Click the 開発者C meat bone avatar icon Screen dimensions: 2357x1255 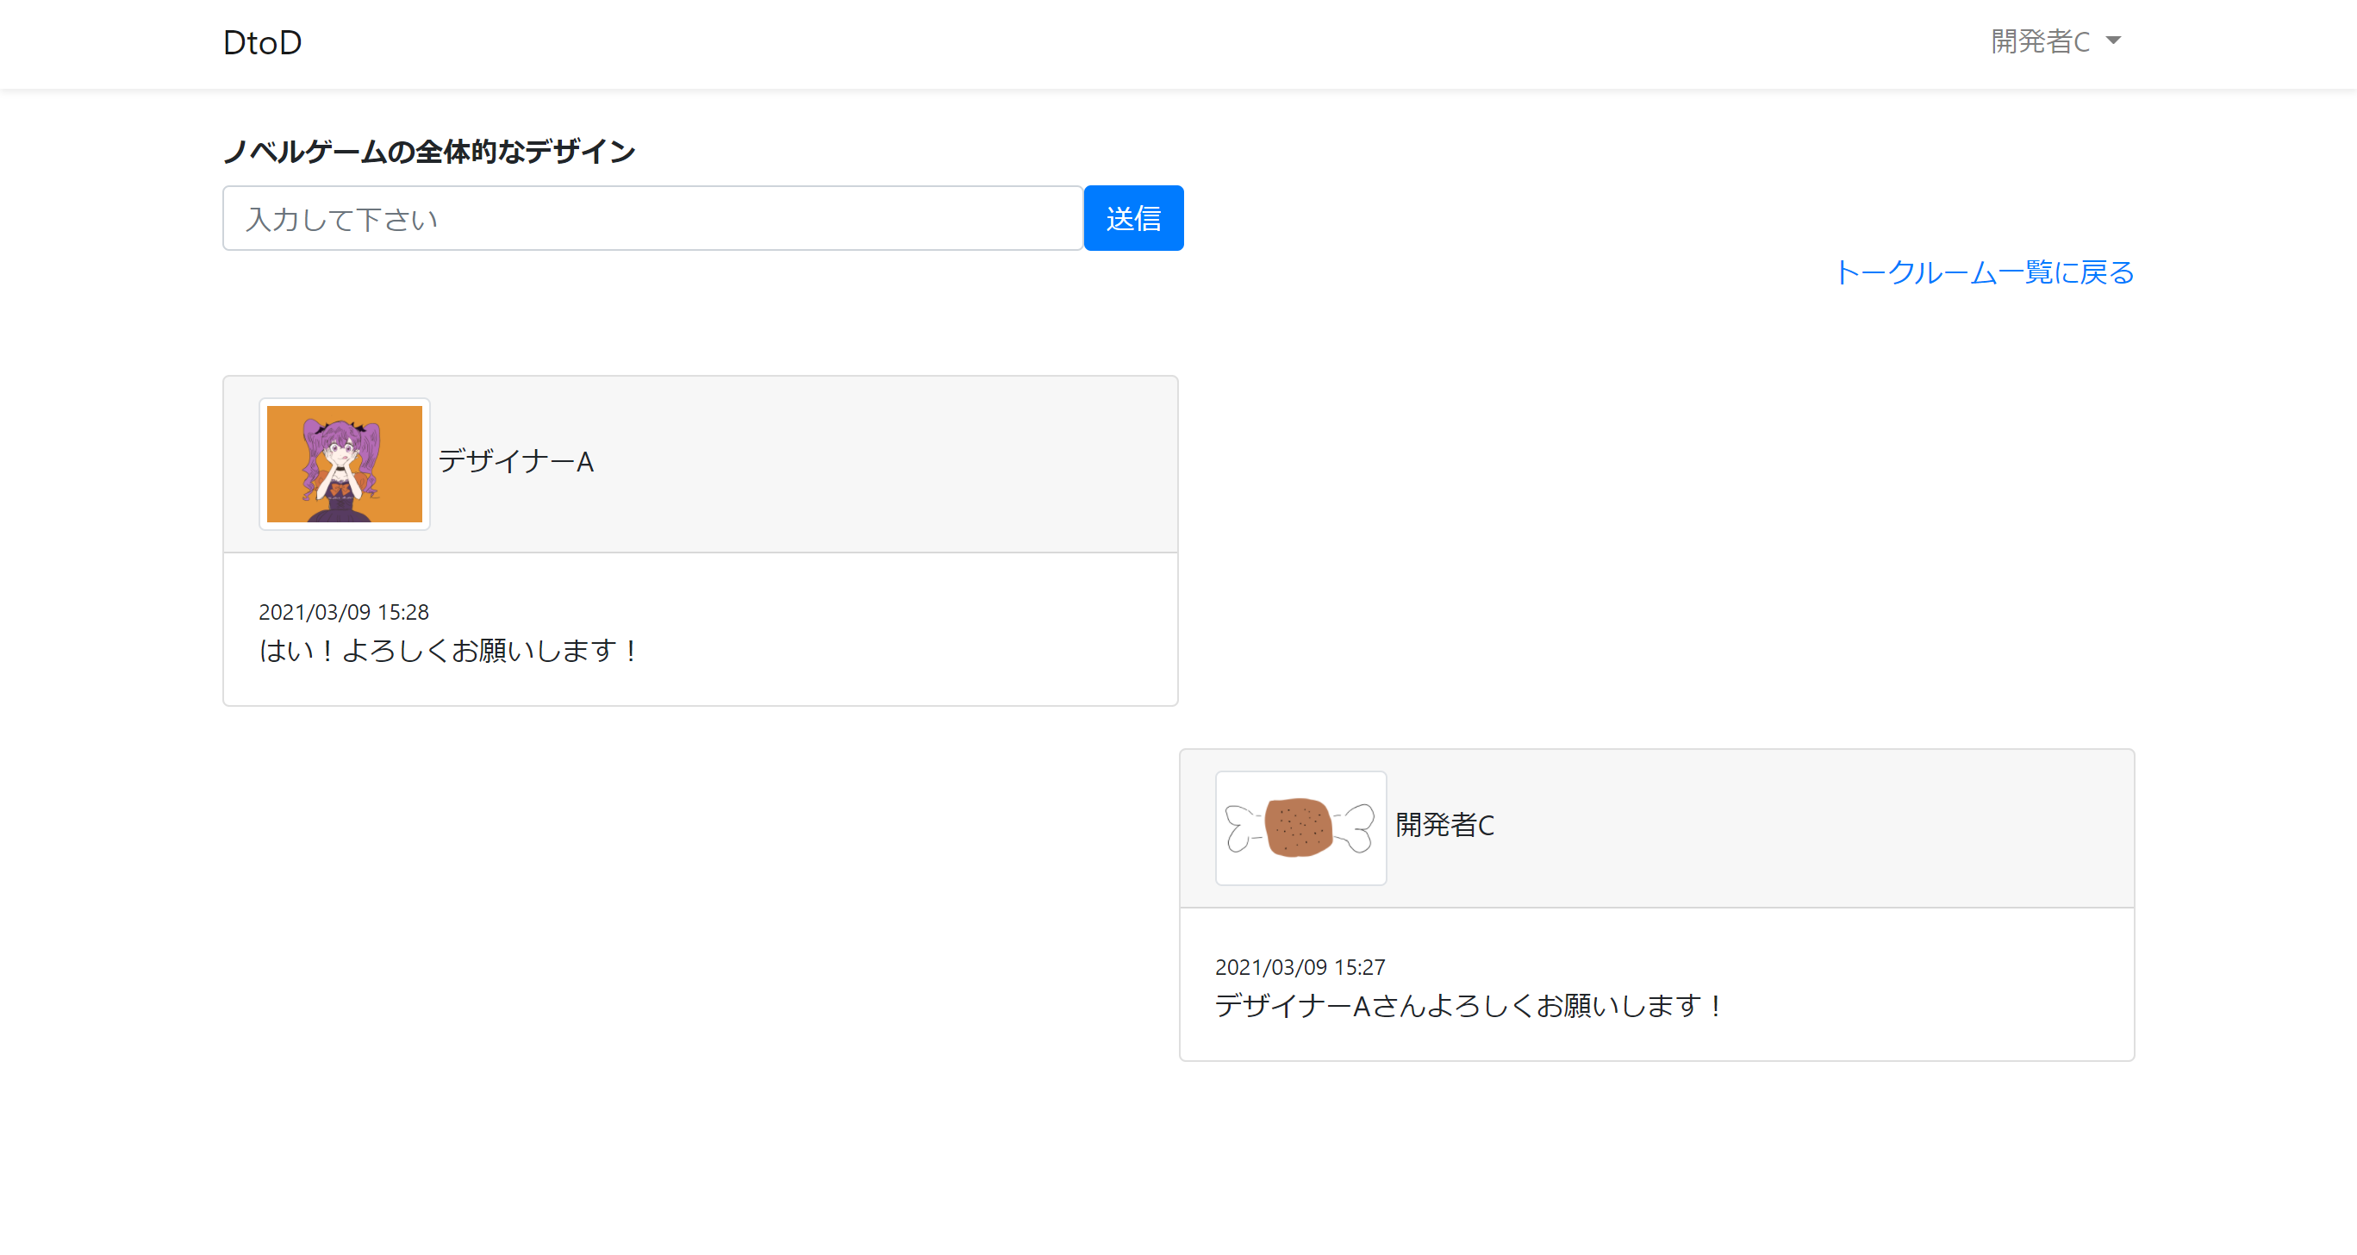[x=1300, y=827]
